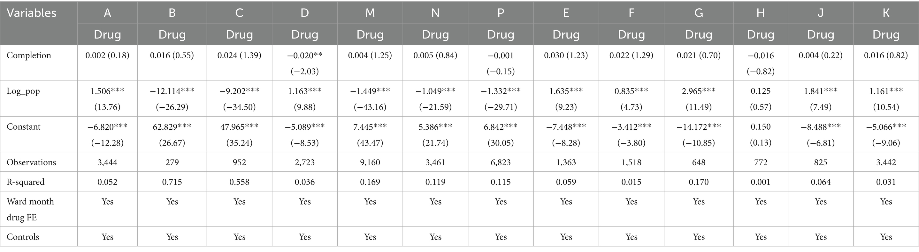Select the Observations row label
This screenshot has width=919, height=252.
(x=31, y=162)
